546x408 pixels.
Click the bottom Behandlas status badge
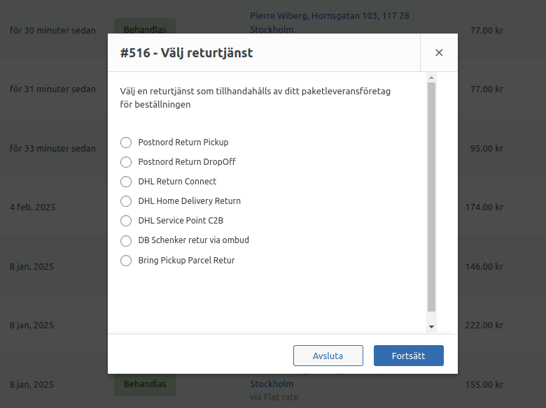click(x=145, y=384)
